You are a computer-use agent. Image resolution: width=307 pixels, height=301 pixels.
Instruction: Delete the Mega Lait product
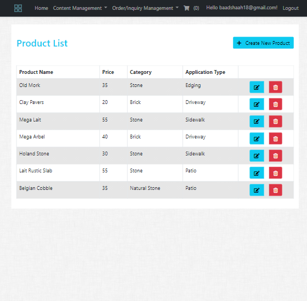coord(275,121)
